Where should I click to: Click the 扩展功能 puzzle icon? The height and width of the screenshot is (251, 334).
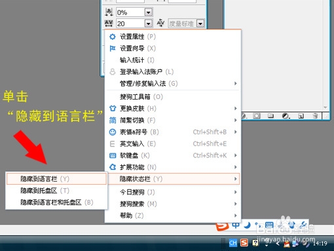pyautogui.click(x=113, y=167)
